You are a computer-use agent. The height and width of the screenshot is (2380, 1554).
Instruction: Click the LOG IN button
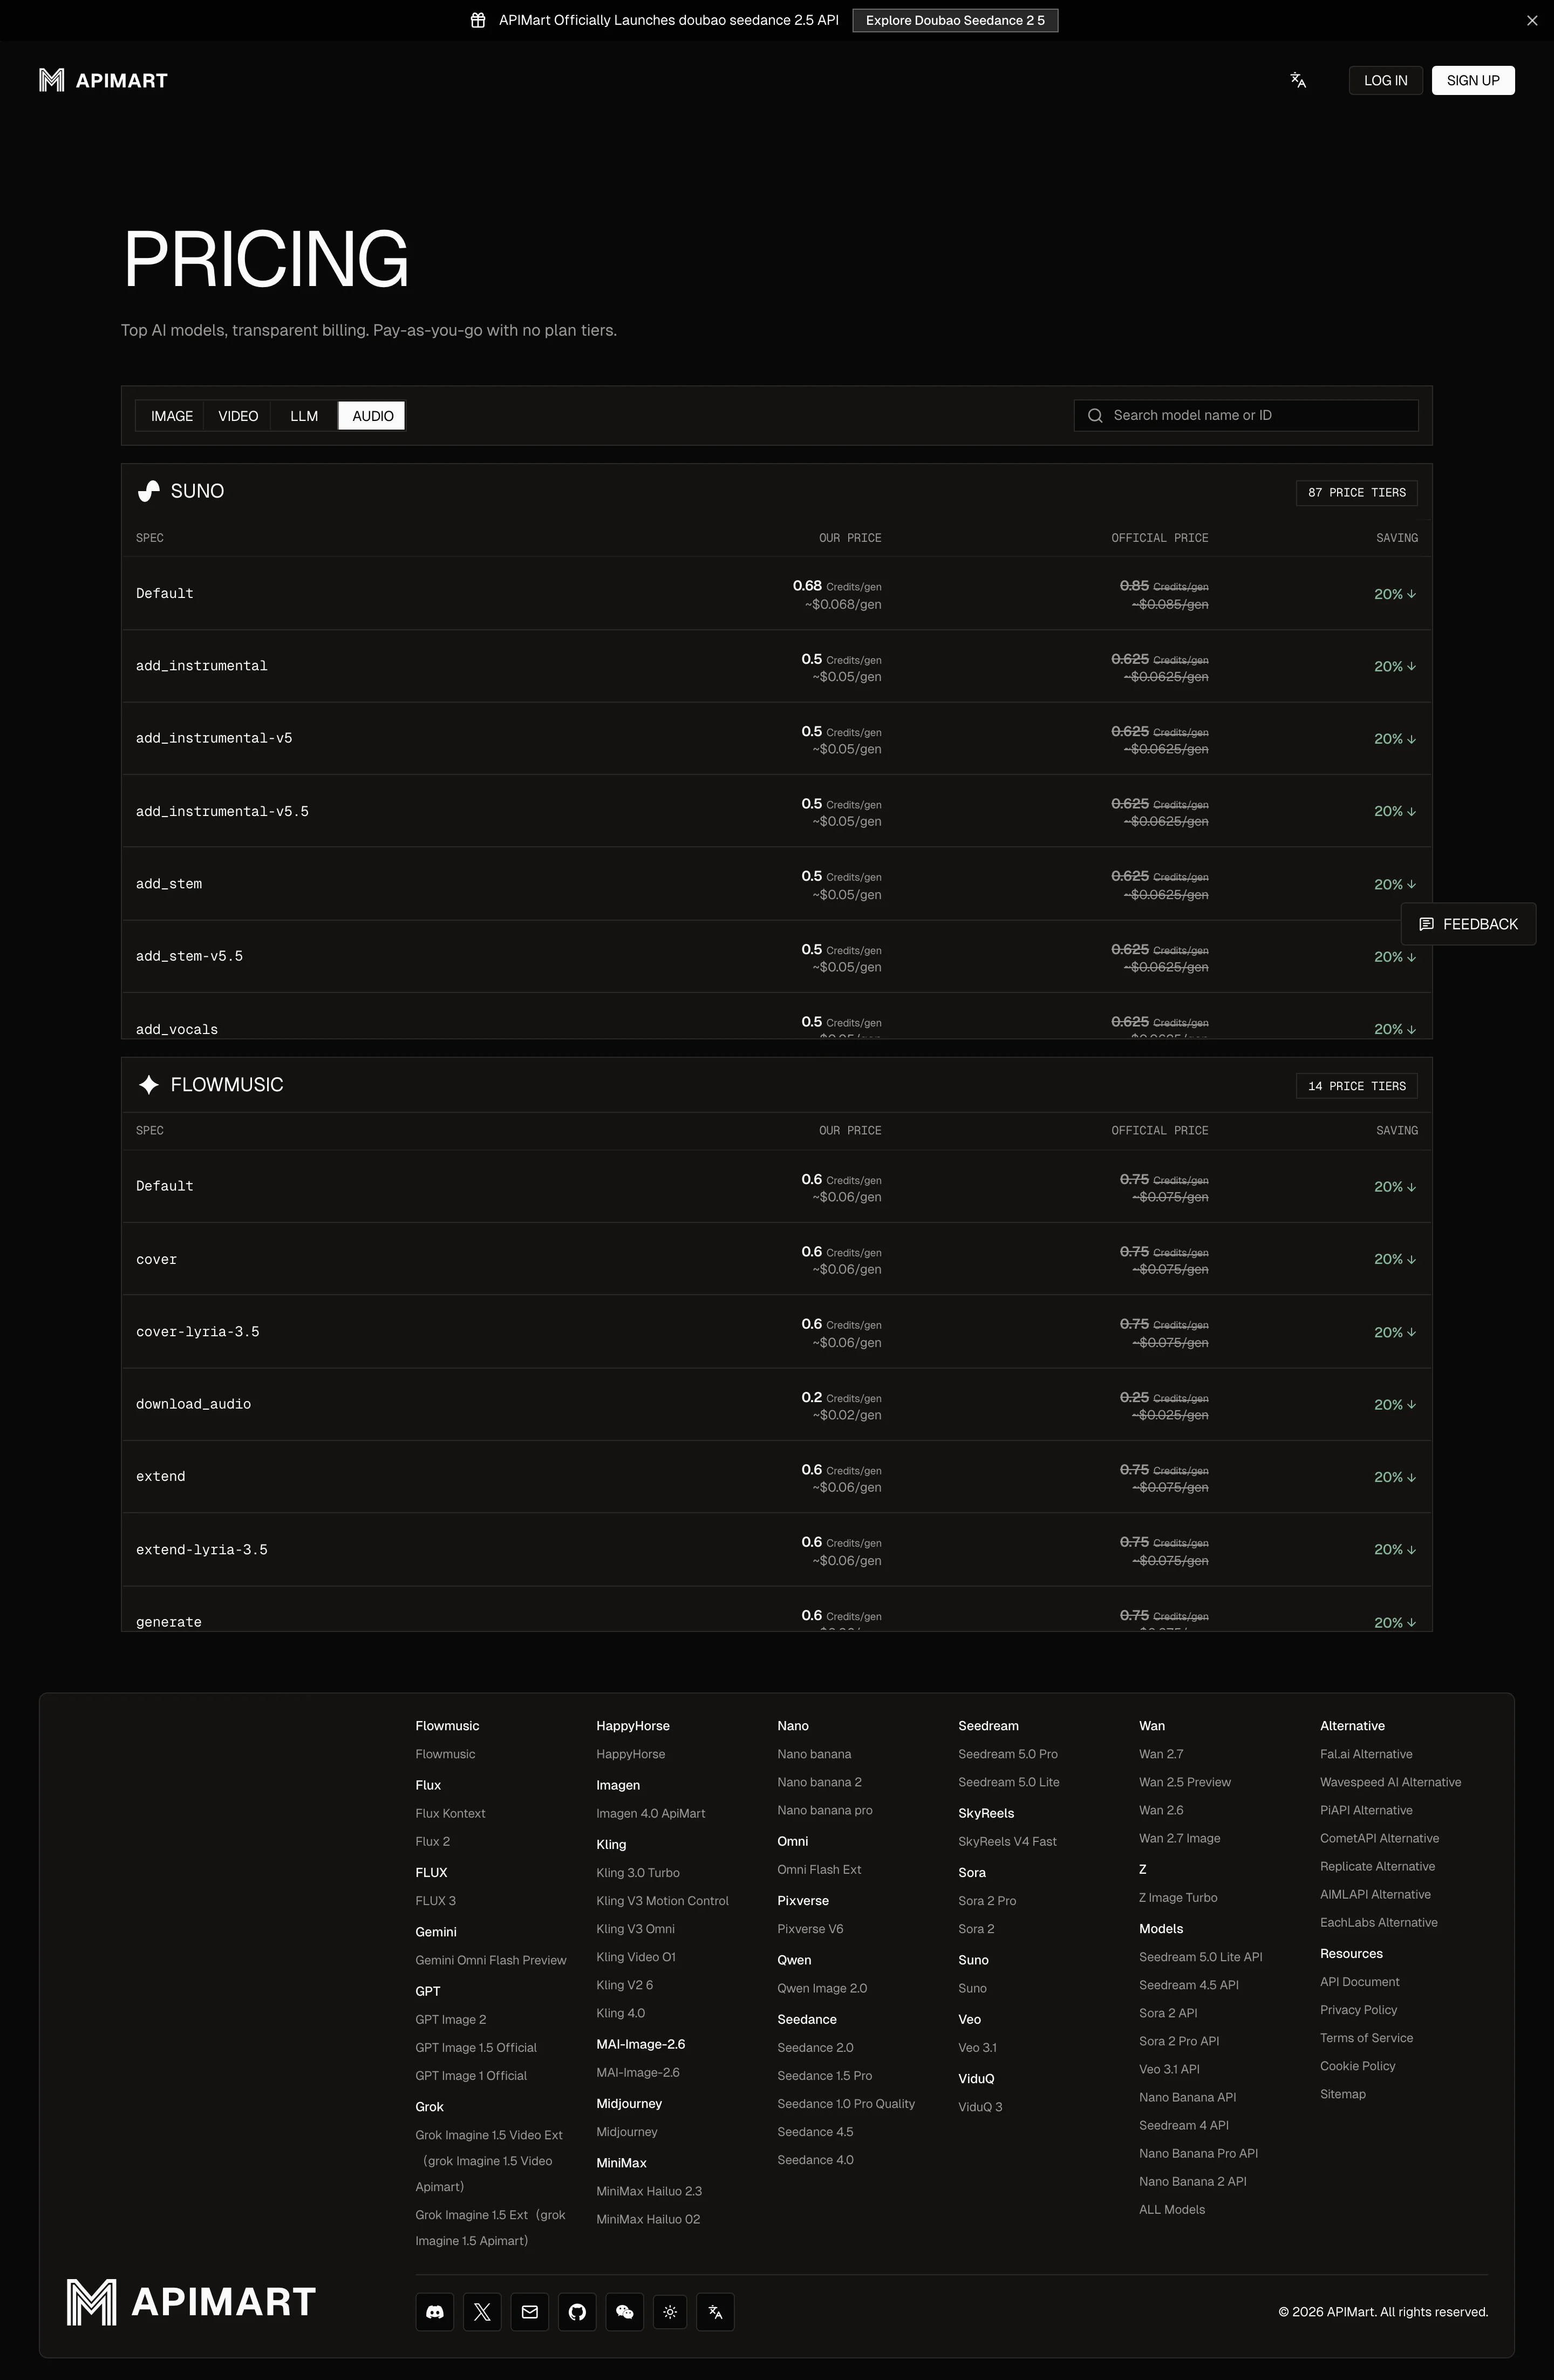click(1385, 80)
